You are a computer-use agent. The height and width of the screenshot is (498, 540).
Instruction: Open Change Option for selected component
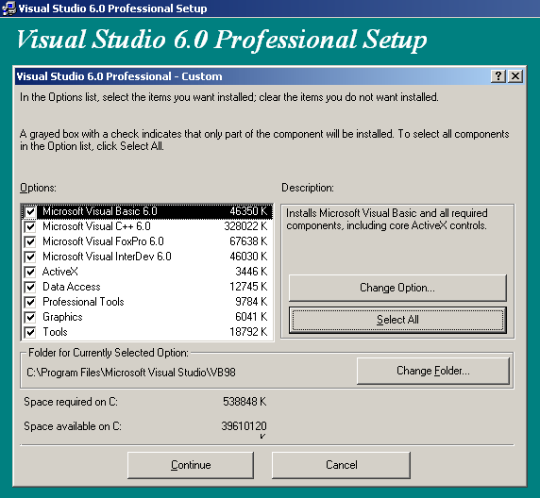pos(397,288)
